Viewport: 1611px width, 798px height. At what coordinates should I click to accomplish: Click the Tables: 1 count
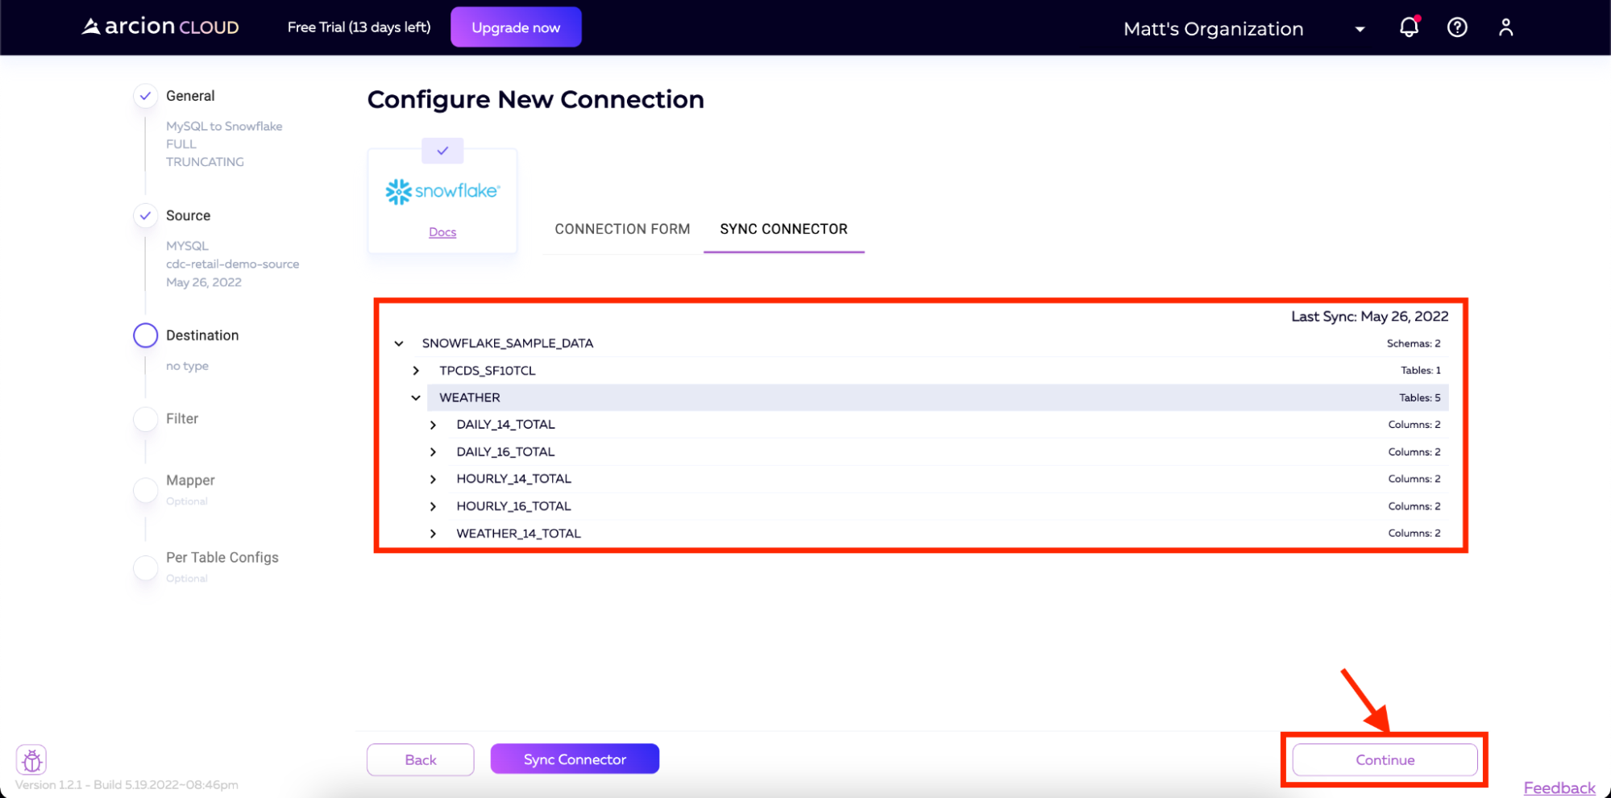coord(1420,371)
